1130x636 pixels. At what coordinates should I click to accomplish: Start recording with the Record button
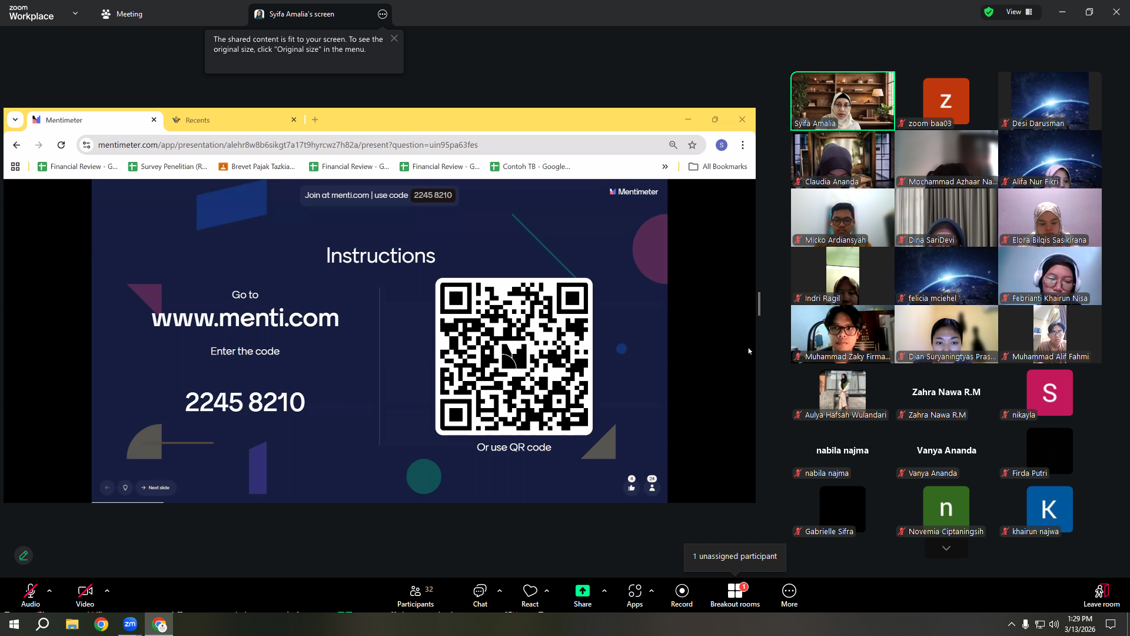(682, 595)
